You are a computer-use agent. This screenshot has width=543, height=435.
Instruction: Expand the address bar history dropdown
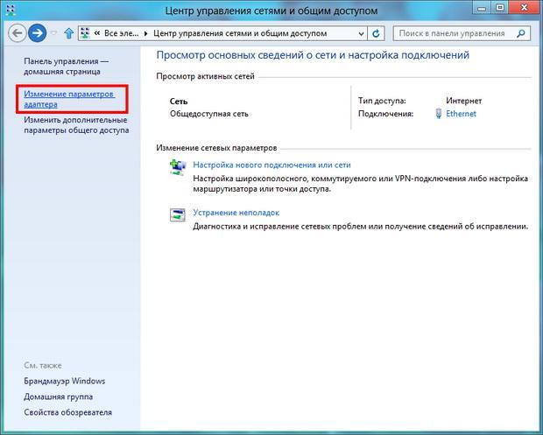(361, 34)
